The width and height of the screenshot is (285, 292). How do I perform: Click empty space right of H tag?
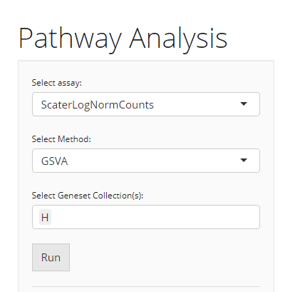pos(155,217)
